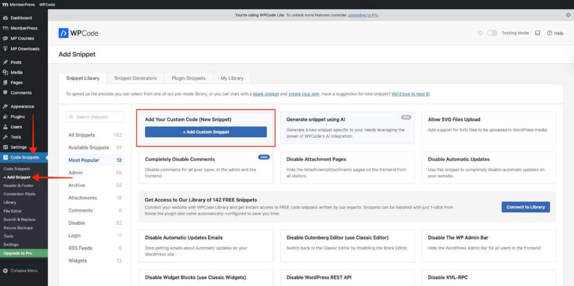Open MP Downloads via its sidebar icon
This screenshot has height=286, width=574.
pos(6,49)
